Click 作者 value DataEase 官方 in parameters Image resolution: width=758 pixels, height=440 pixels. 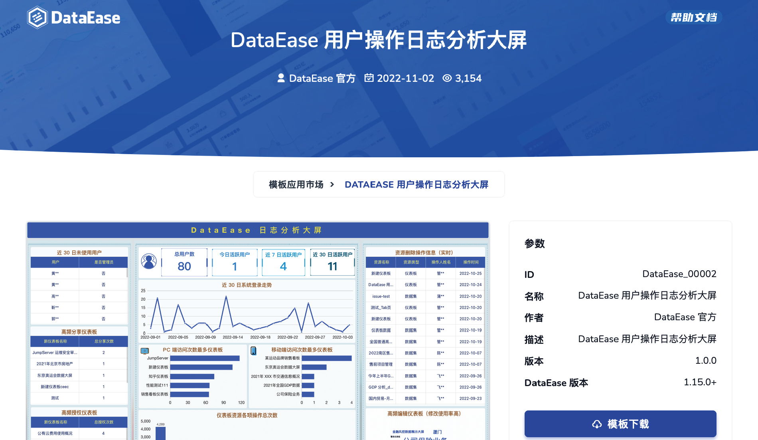pyautogui.click(x=685, y=317)
